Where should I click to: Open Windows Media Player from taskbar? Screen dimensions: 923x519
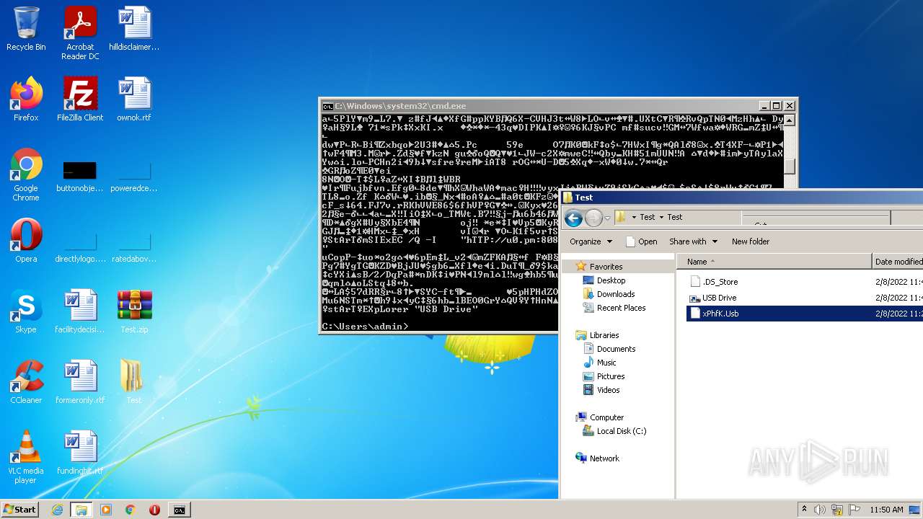tap(106, 510)
